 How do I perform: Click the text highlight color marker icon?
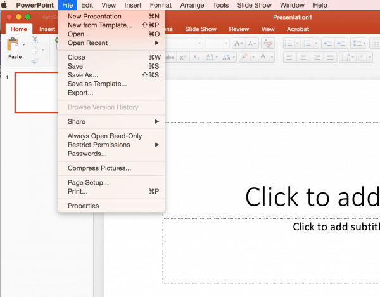pos(244,58)
